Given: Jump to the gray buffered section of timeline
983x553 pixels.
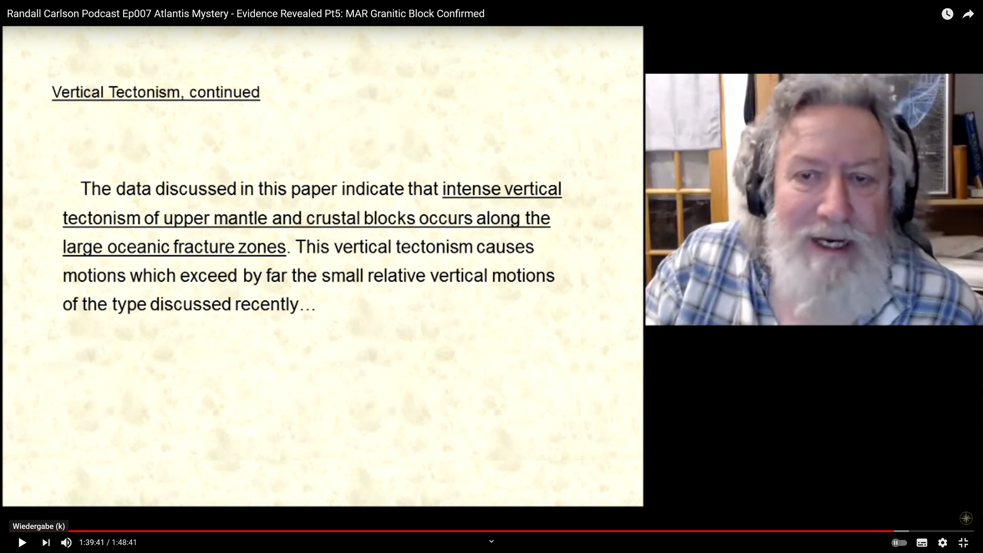Looking at the screenshot, I should 902,531.
